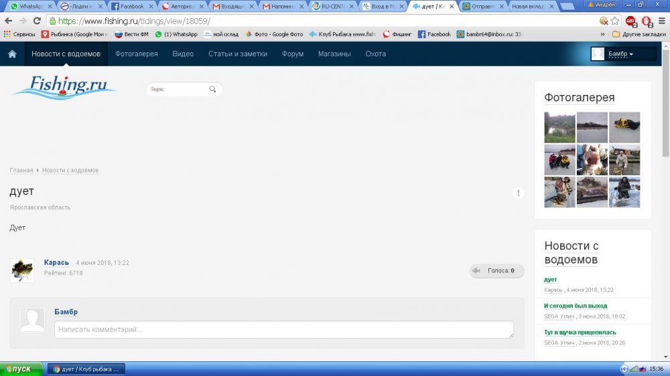Screen dimensions: 670x376
Task: Open the Новости с водоёмов breadcrumb link
Action: click(70, 171)
